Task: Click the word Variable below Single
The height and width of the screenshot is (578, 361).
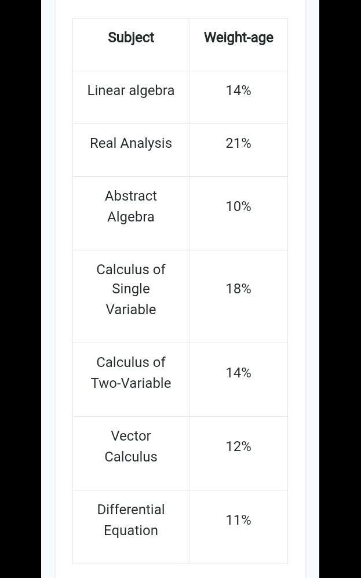Action: point(131,310)
